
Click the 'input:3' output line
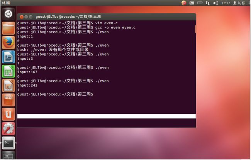25,59
